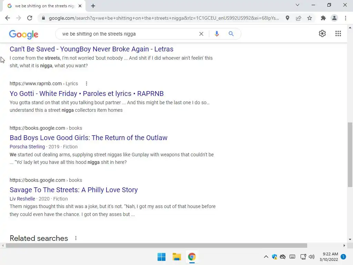
Task: Start voice search with microphone
Action: [217, 34]
